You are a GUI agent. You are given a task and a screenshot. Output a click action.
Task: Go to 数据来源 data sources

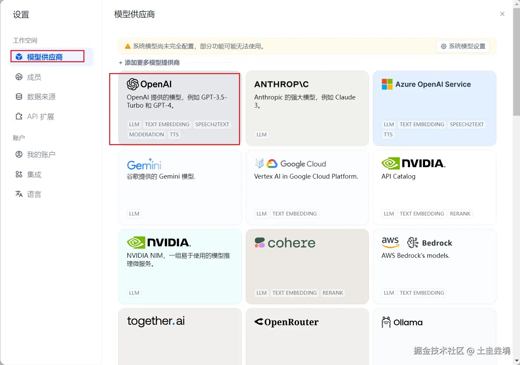click(x=41, y=97)
